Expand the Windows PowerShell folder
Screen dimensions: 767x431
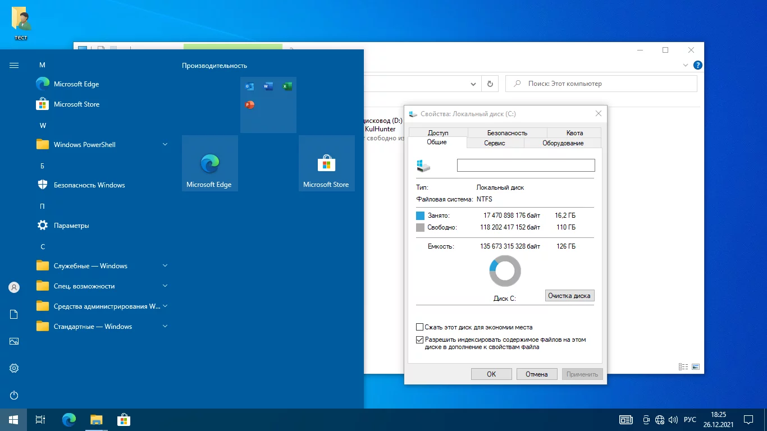(165, 144)
